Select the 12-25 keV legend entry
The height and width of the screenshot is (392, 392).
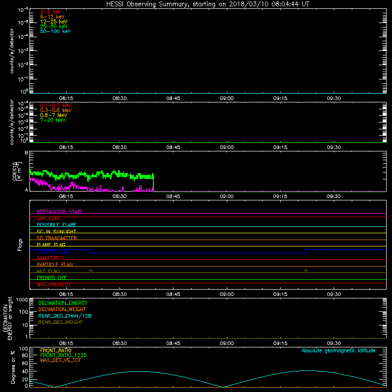tap(54, 22)
